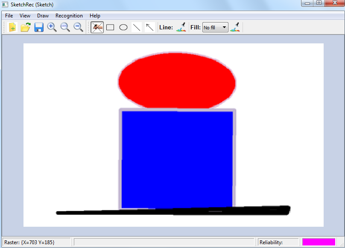Toggle the freehand sketch tool
The height and width of the screenshot is (248, 345).
(97, 27)
